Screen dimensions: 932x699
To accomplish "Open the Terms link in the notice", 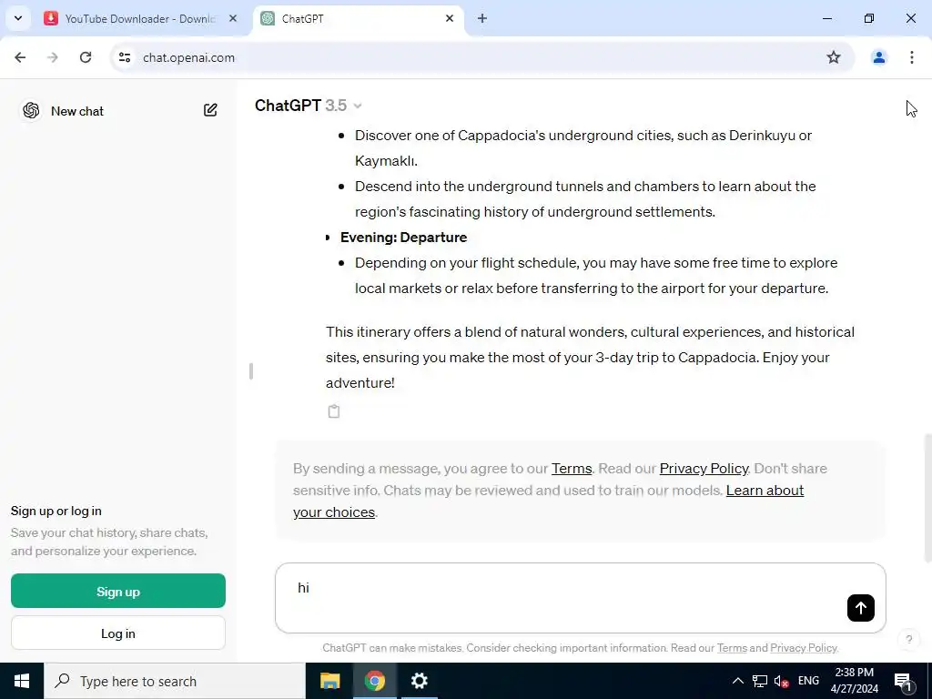I will pyautogui.click(x=572, y=469).
